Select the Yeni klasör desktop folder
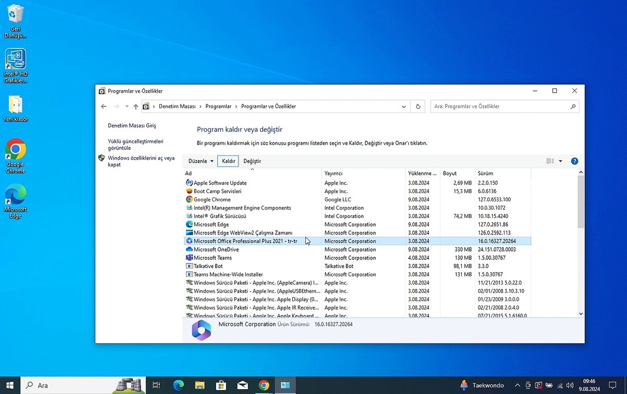The width and height of the screenshot is (627, 394). 15,108
